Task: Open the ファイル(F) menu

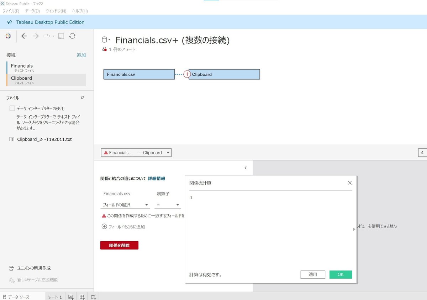Action: (x=11, y=11)
